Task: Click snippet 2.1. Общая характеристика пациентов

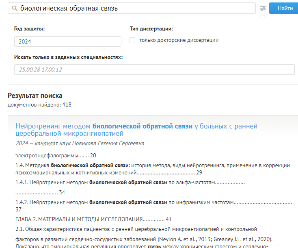Action: [136, 229]
